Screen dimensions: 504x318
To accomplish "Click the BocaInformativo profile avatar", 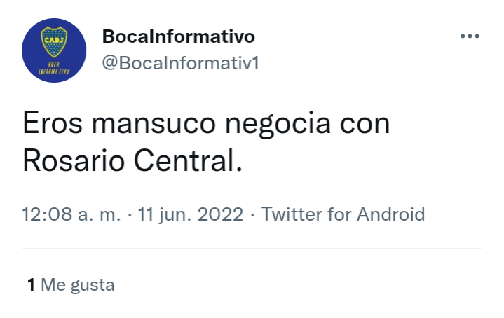I will point(54,50).
